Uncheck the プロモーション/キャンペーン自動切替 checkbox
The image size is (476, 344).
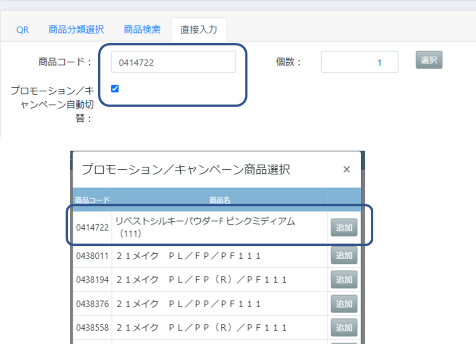point(115,88)
